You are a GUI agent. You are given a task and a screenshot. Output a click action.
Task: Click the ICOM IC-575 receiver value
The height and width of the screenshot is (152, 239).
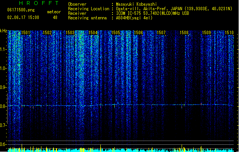pyautogui.click(x=152, y=13)
